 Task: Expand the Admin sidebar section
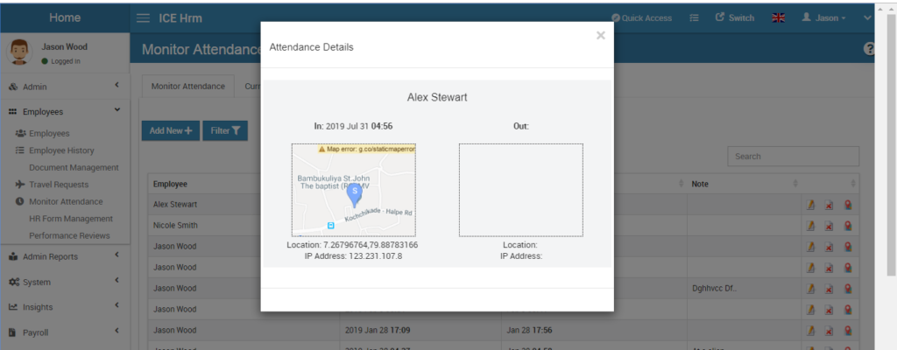click(65, 87)
